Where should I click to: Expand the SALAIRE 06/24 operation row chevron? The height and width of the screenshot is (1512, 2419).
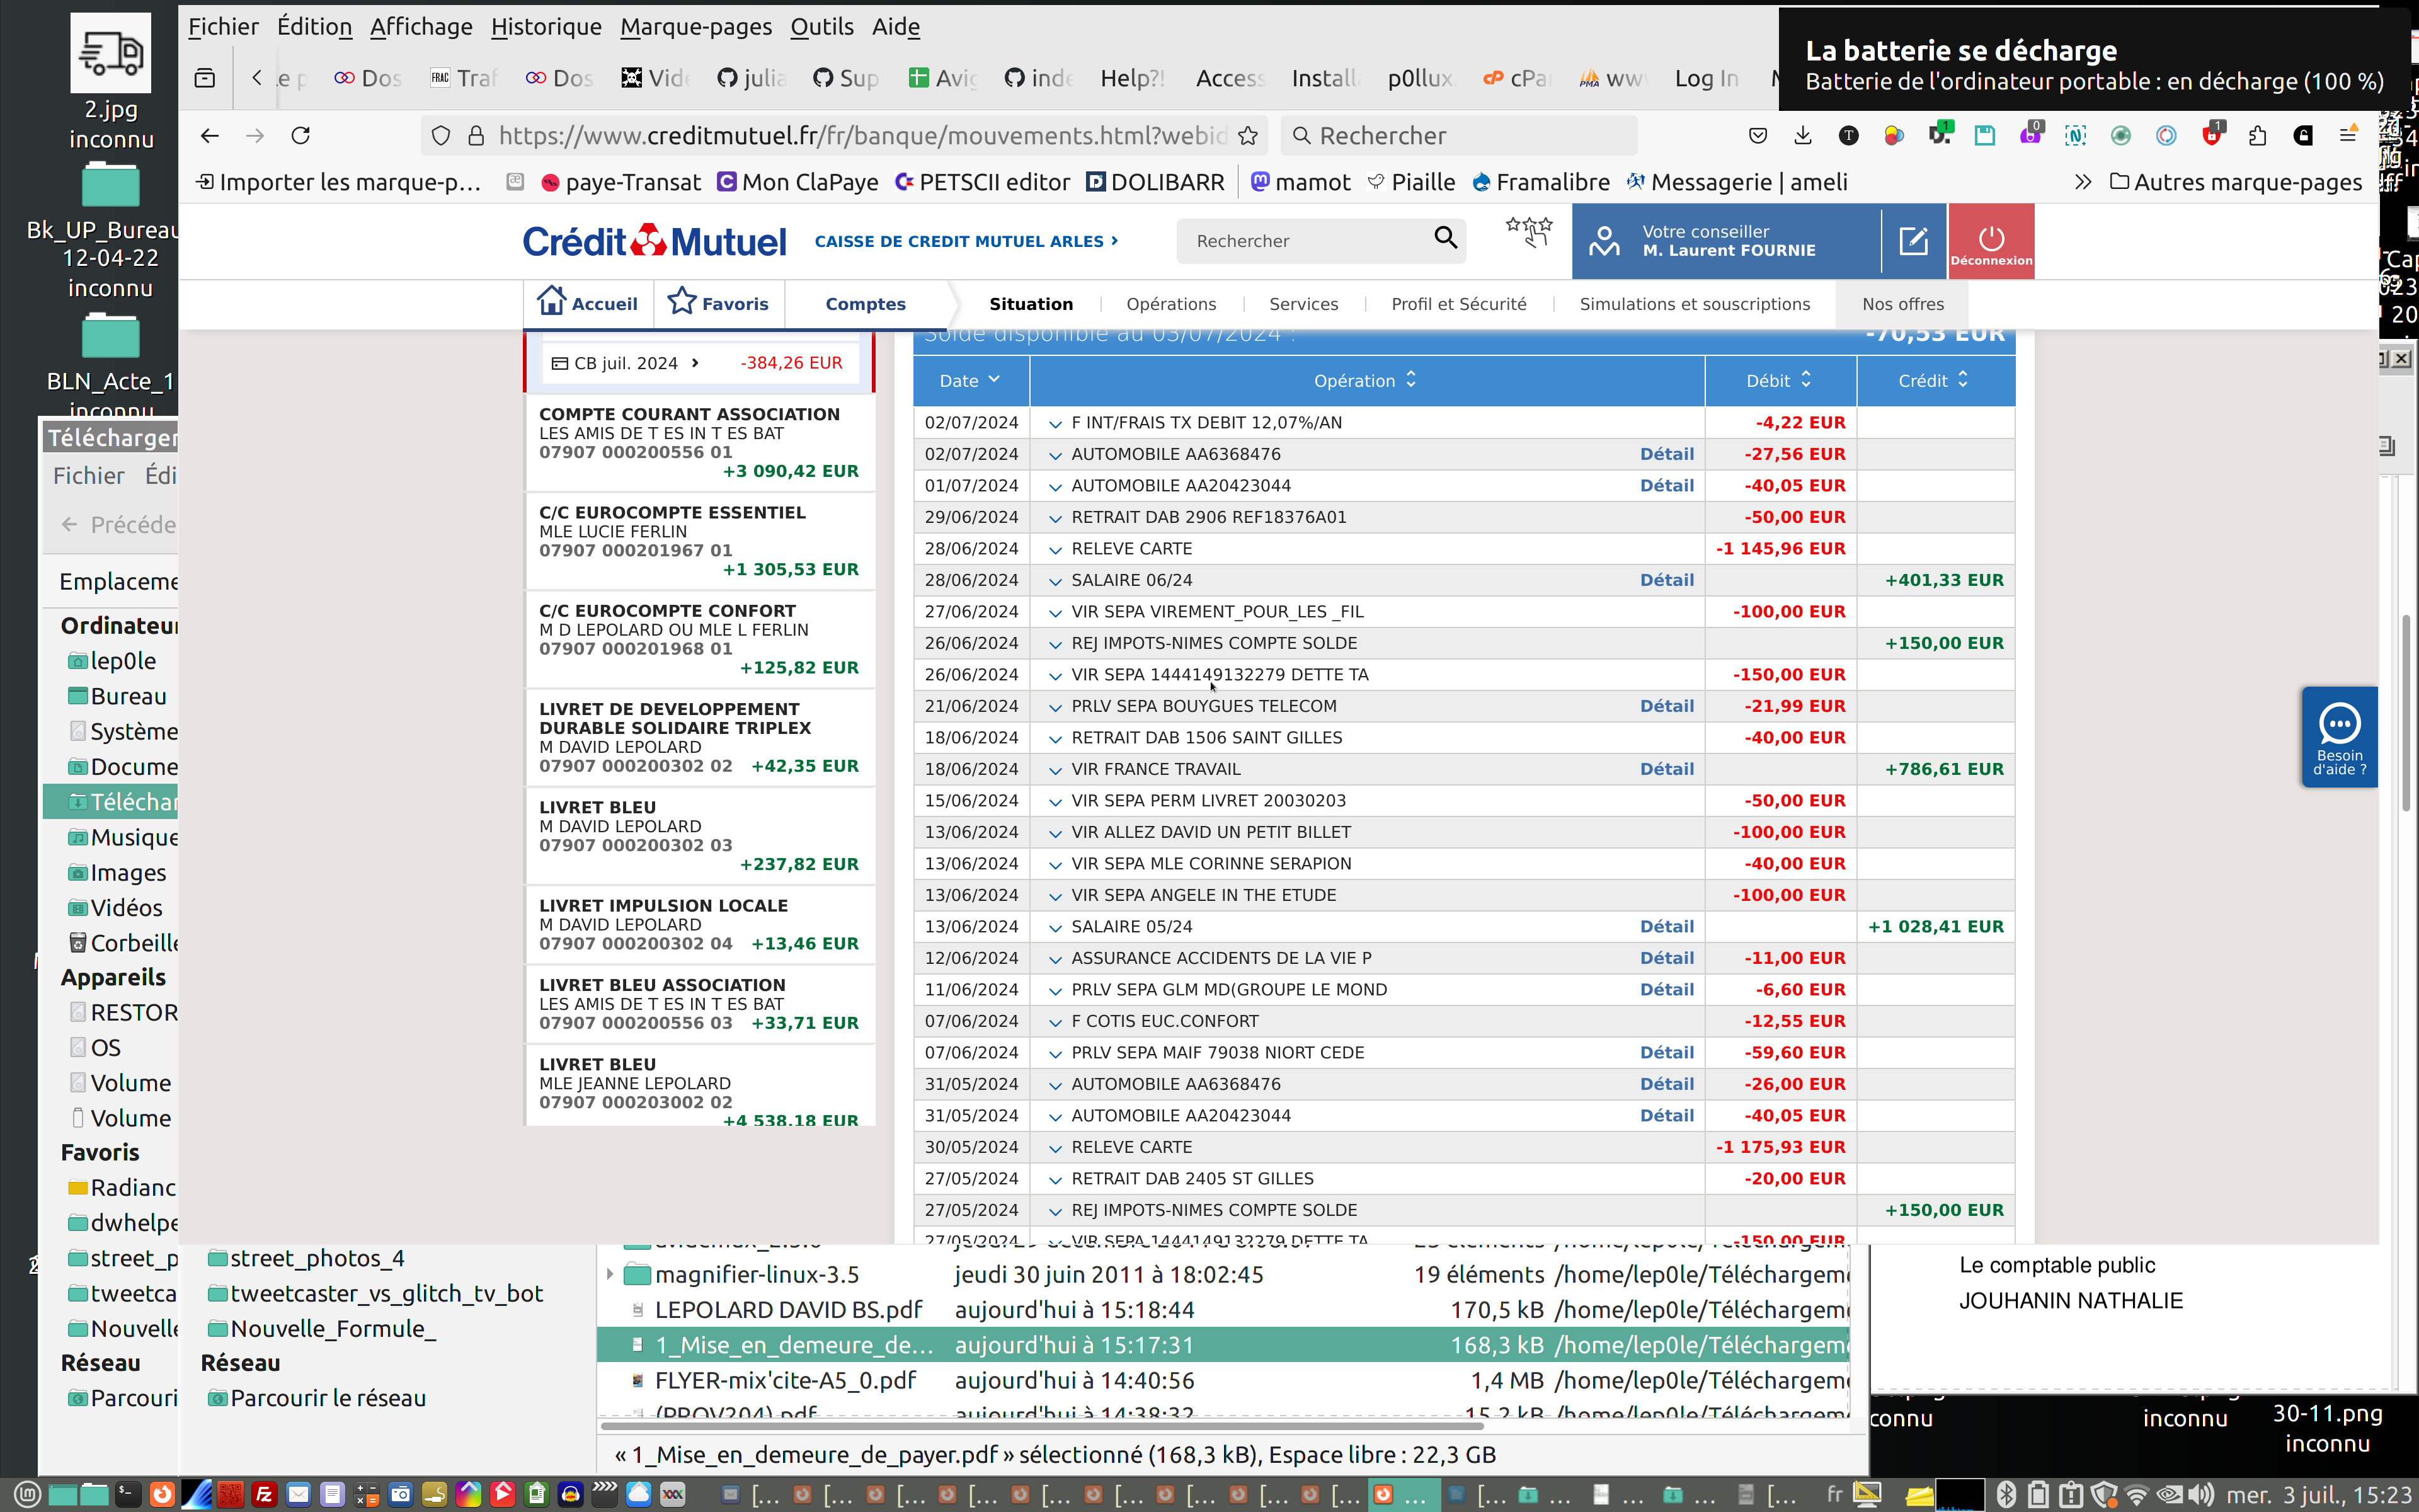(1055, 581)
